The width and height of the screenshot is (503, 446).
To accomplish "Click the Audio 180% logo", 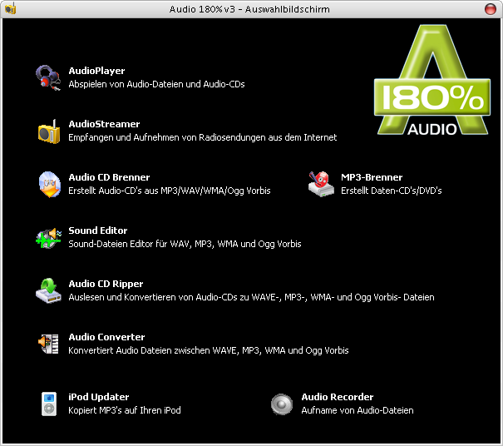I will 432,80.
